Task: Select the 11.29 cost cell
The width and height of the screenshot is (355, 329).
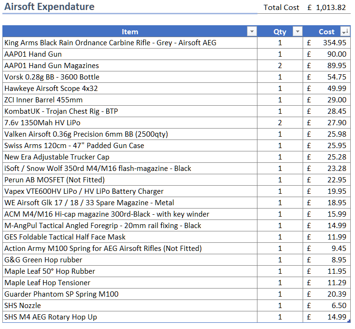Action: pyautogui.click(x=327, y=282)
